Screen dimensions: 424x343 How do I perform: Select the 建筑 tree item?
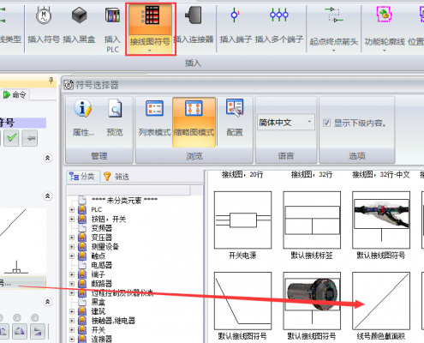(x=99, y=311)
